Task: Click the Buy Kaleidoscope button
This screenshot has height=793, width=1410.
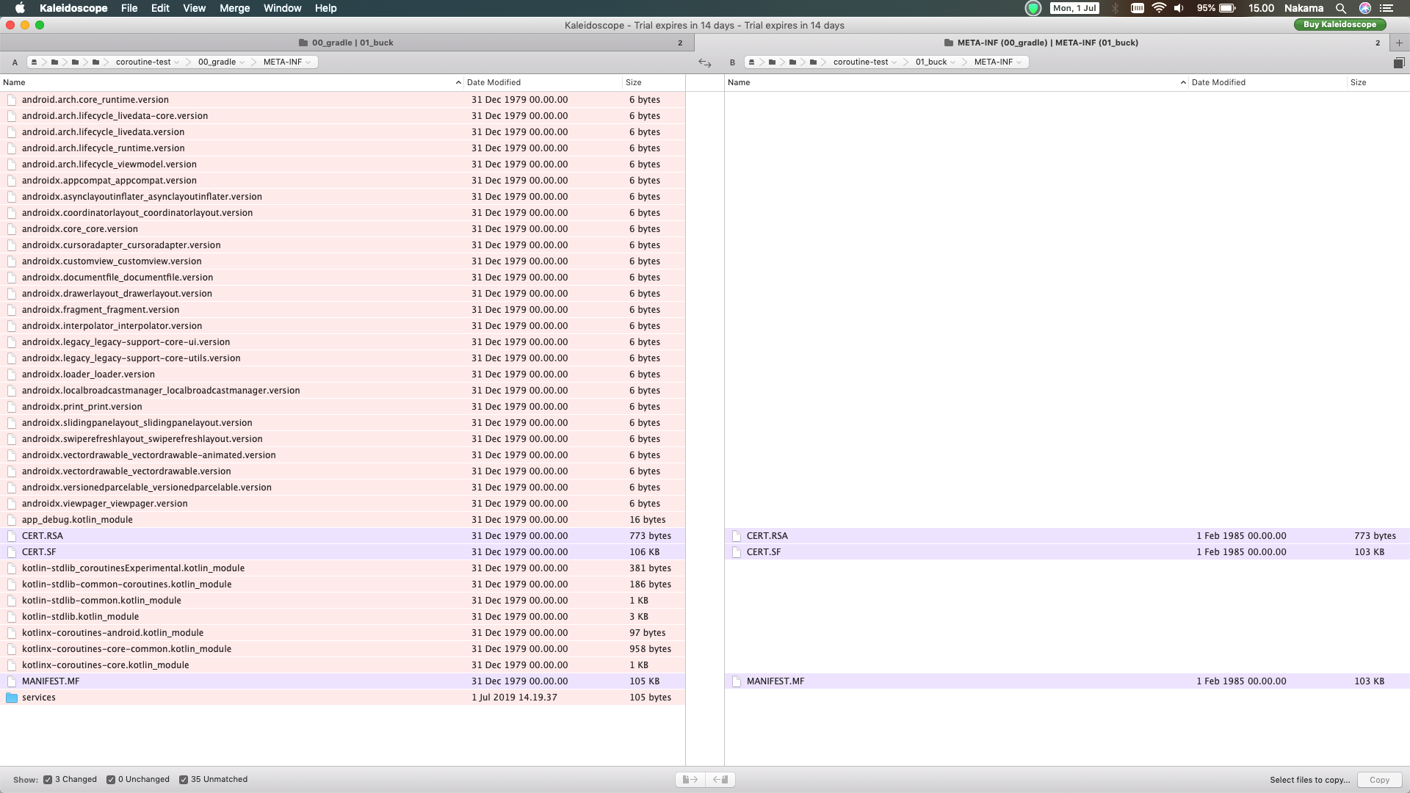Action: [x=1339, y=24]
